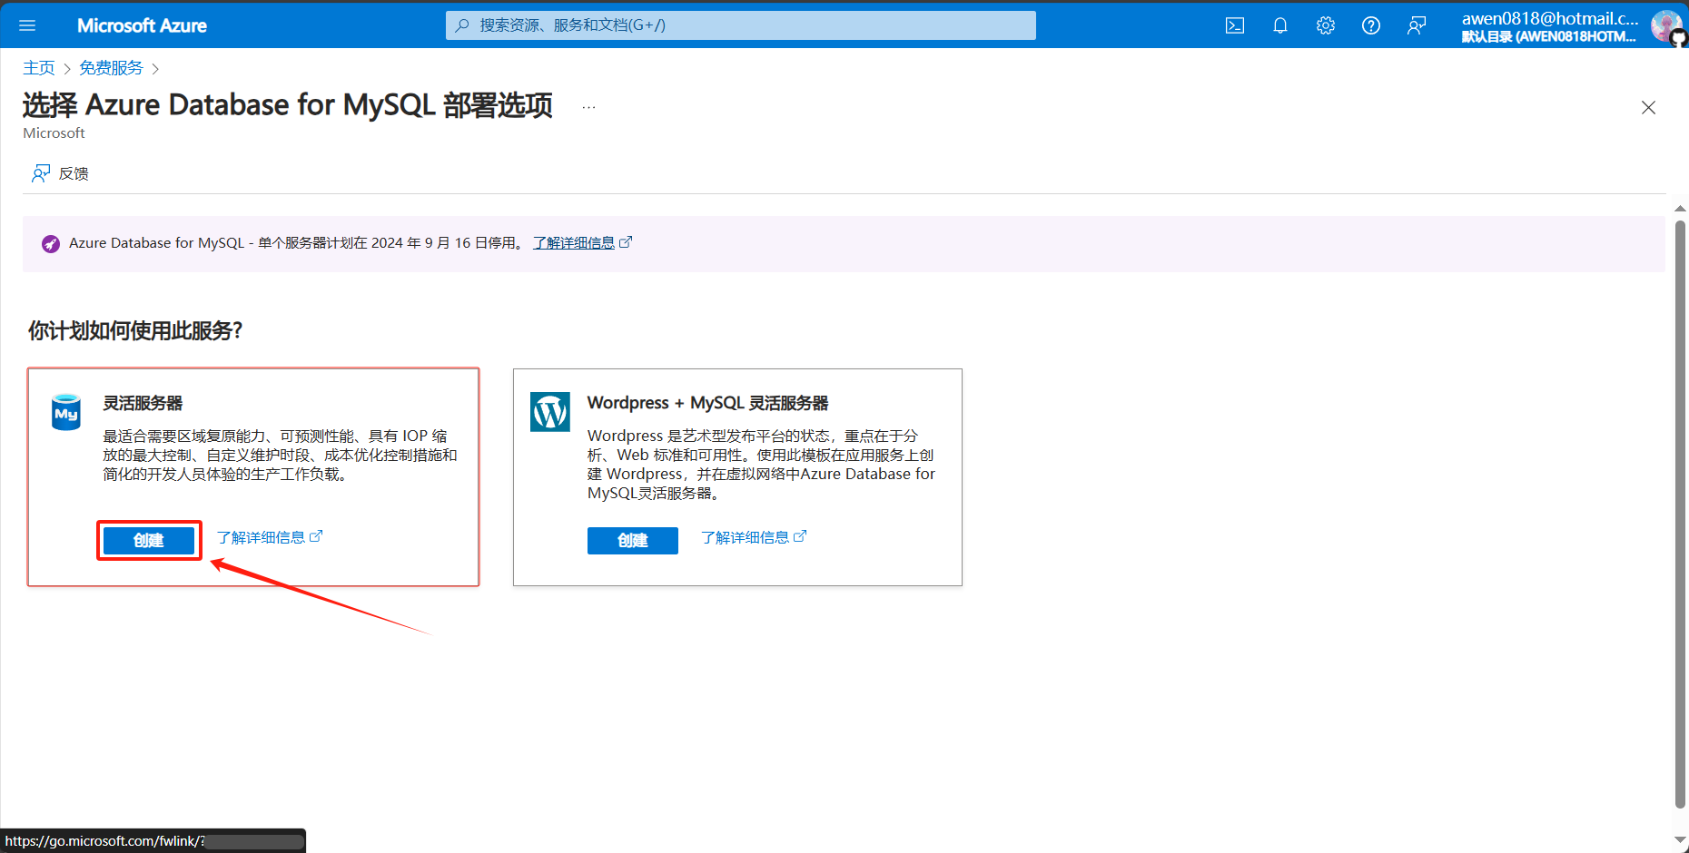Click the vertical scrollbar thumb
Image resolution: width=1689 pixels, height=853 pixels.
(1680, 513)
